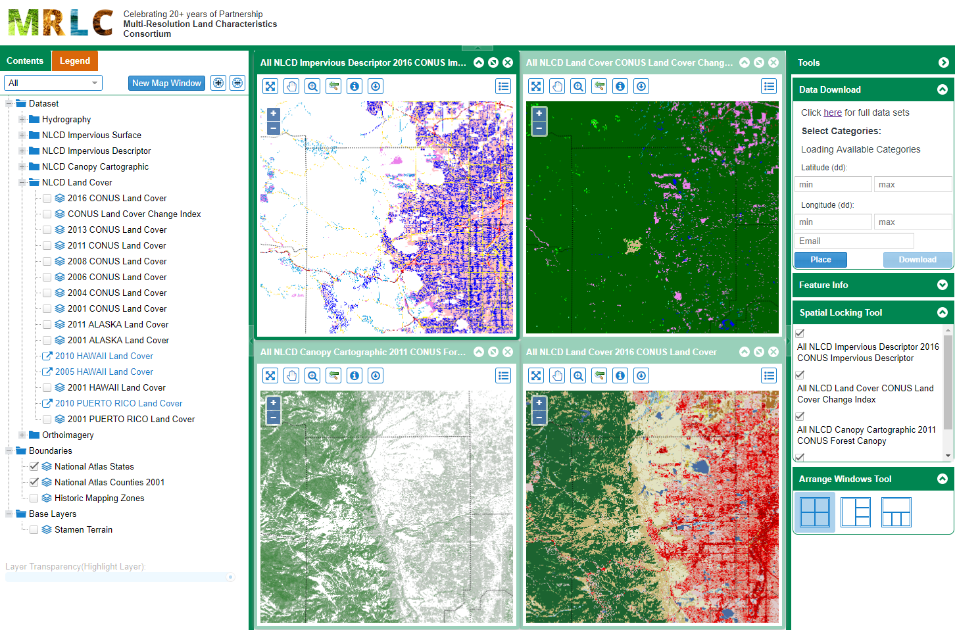Open the layer list icon in the Land Cover Change window
Viewport: 955px width, 630px height.
[x=769, y=86]
